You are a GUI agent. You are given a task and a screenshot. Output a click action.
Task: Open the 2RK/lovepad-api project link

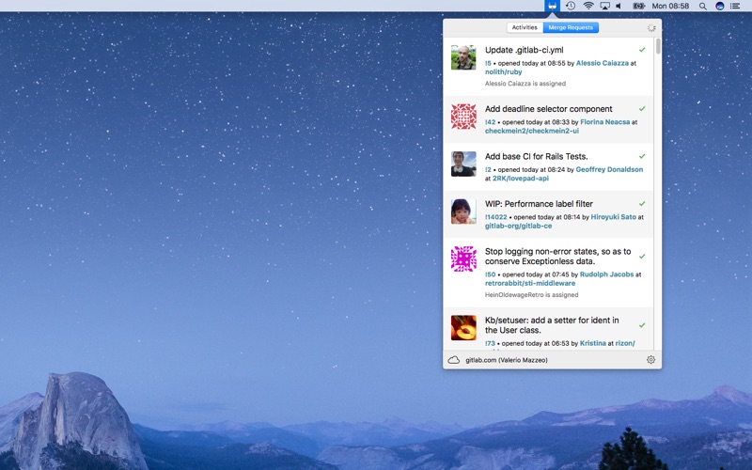tap(521, 179)
